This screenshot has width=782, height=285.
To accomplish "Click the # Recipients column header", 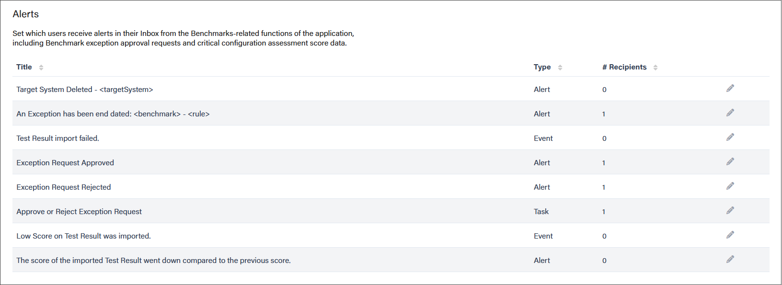I will point(624,67).
